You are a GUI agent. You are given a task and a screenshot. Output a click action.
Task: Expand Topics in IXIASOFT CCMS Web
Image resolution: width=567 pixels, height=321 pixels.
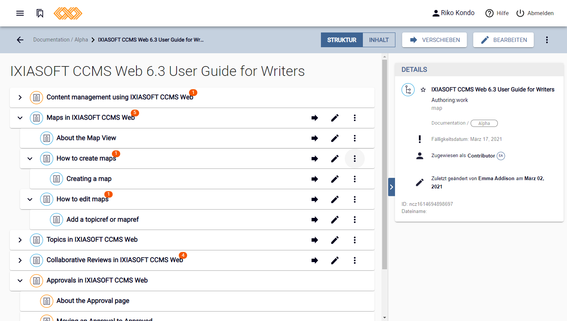pos(20,240)
